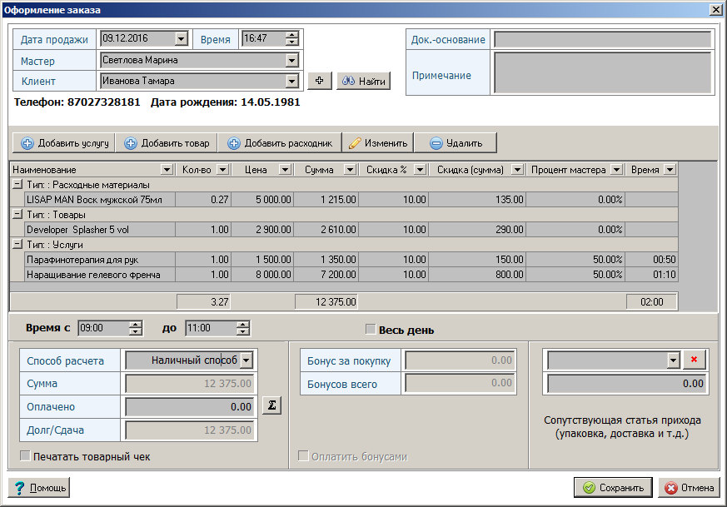
Task: Click price cell 8 000.00
Action: (x=262, y=275)
